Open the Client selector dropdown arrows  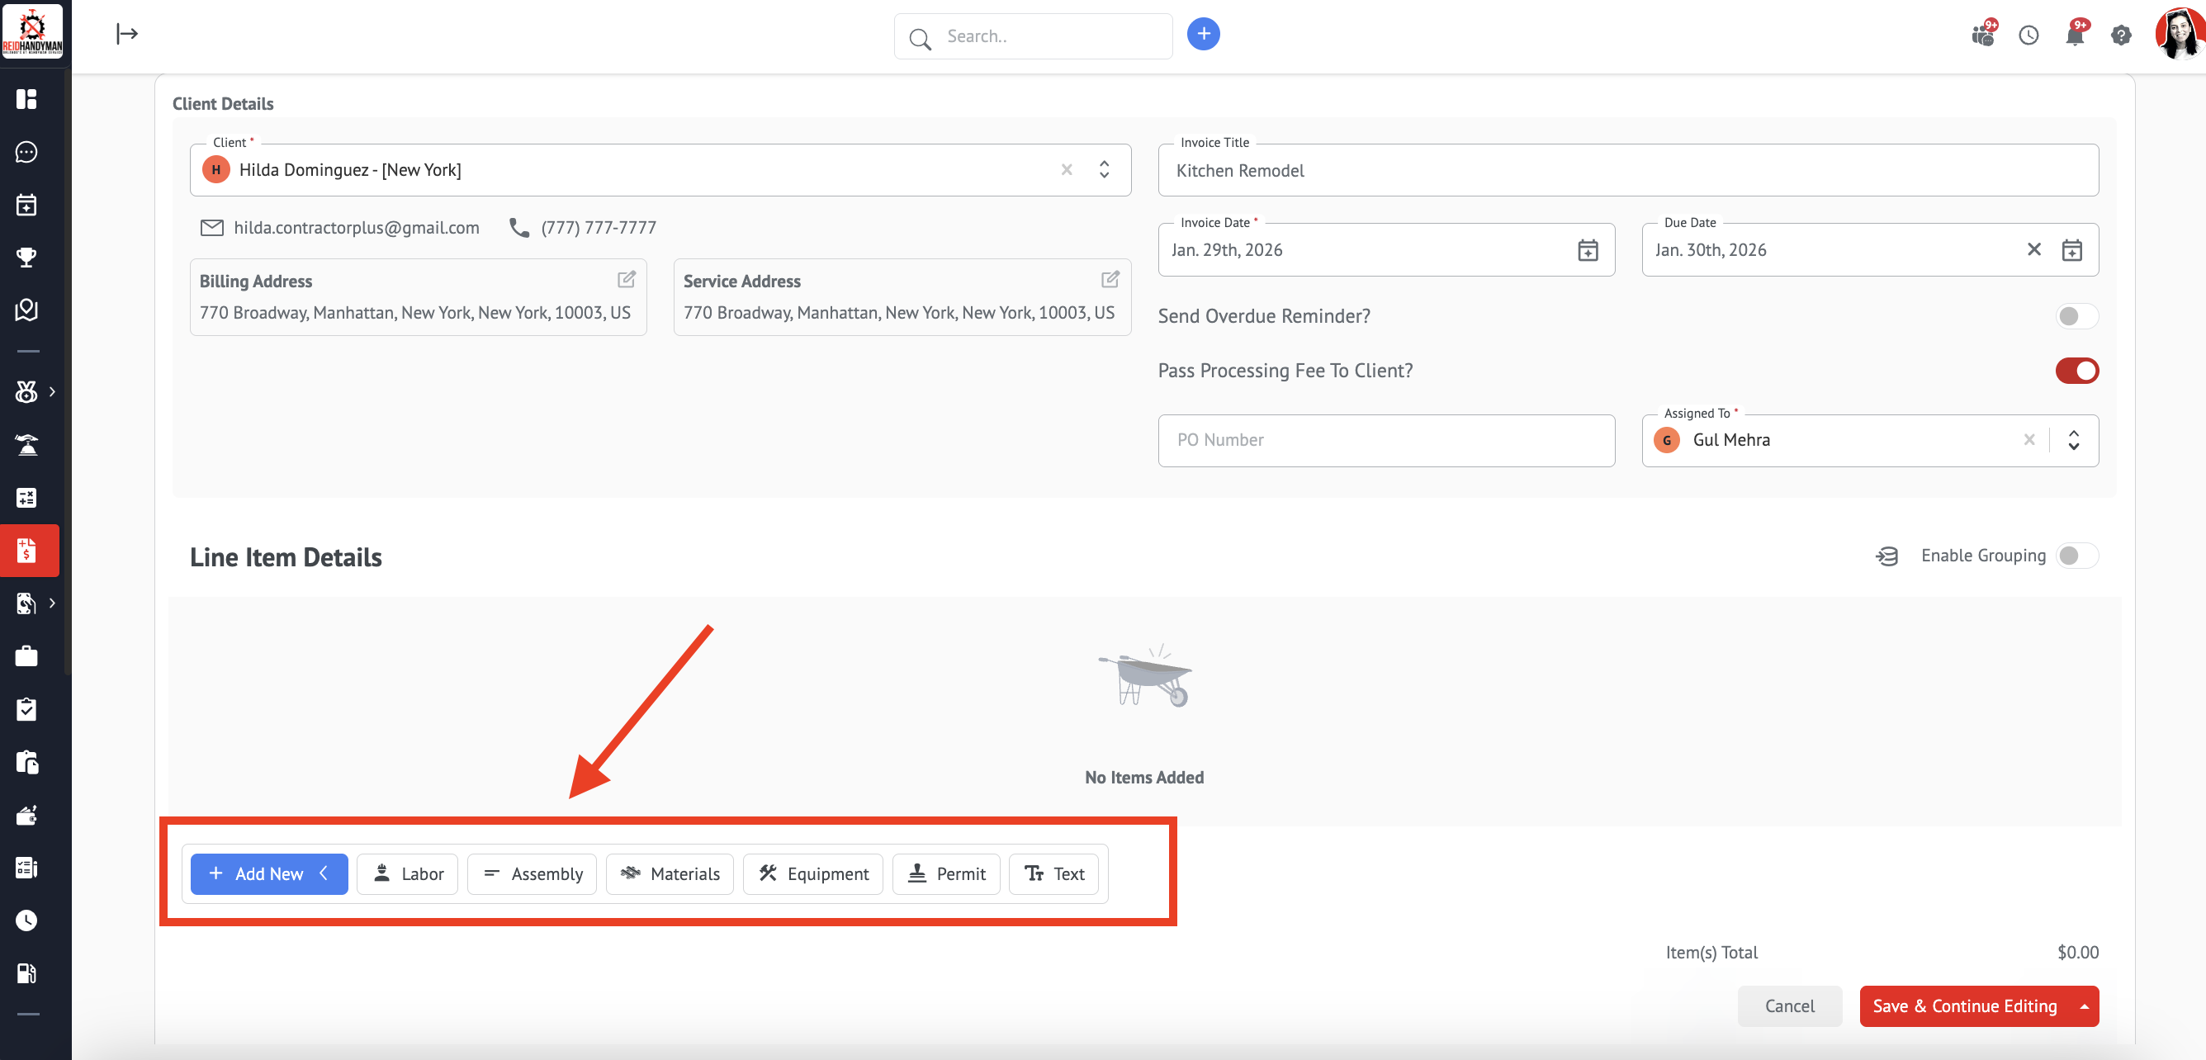pyautogui.click(x=1104, y=169)
